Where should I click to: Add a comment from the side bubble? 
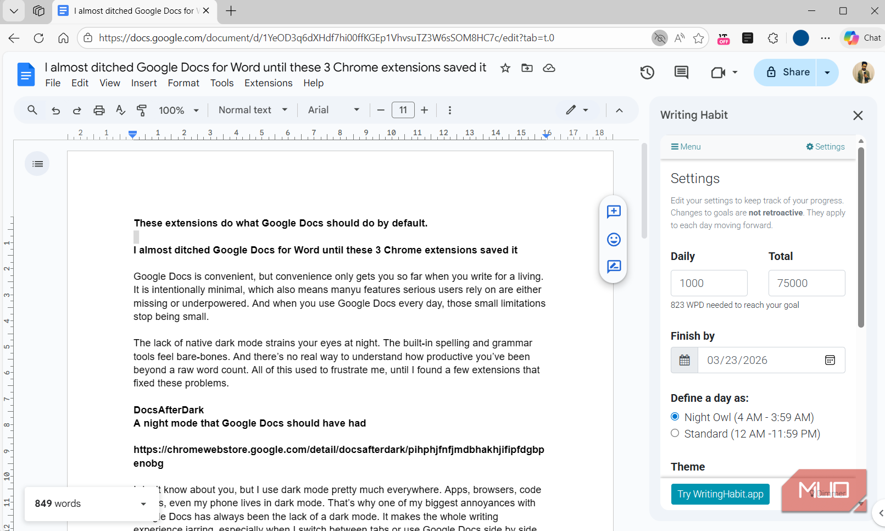click(x=614, y=212)
